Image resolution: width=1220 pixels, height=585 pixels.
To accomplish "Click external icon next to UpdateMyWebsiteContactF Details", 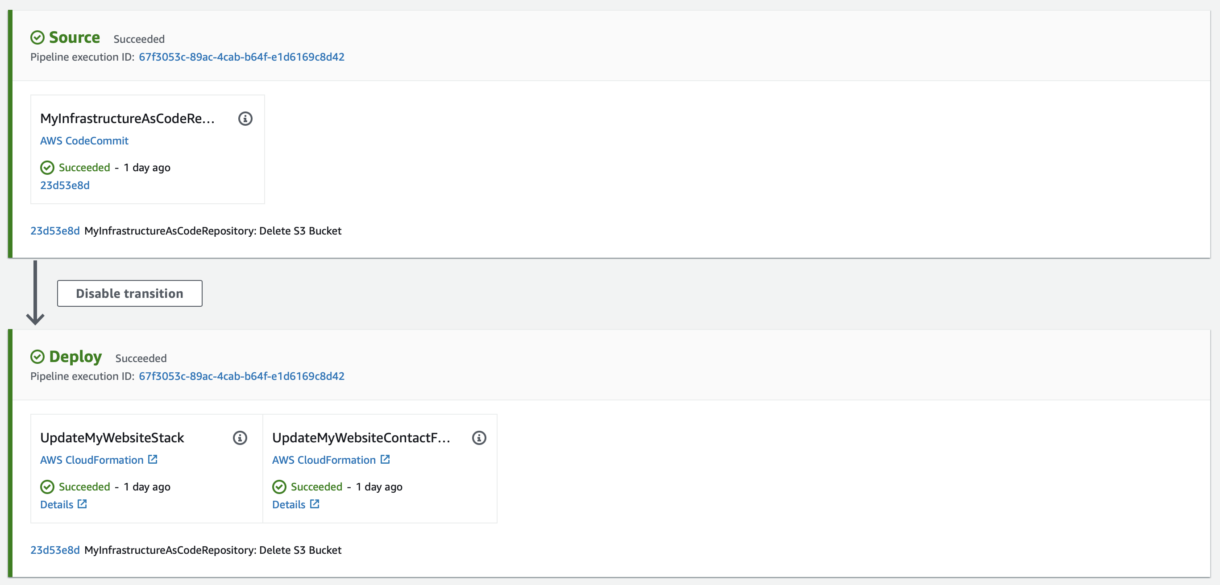I will pyautogui.click(x=315, y=504).
